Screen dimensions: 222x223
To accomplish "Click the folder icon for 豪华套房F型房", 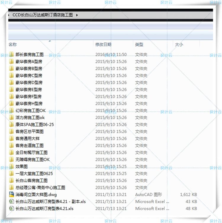I will pos(11,97).
